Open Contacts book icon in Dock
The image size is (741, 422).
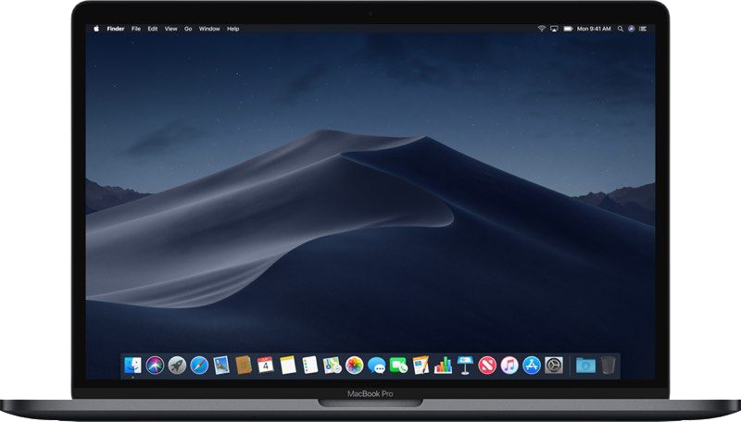pyautogui.click(x=244, y=366)
